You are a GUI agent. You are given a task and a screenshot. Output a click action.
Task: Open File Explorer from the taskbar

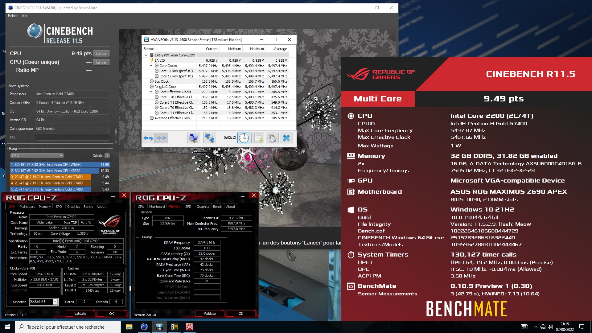click(129, 327)
